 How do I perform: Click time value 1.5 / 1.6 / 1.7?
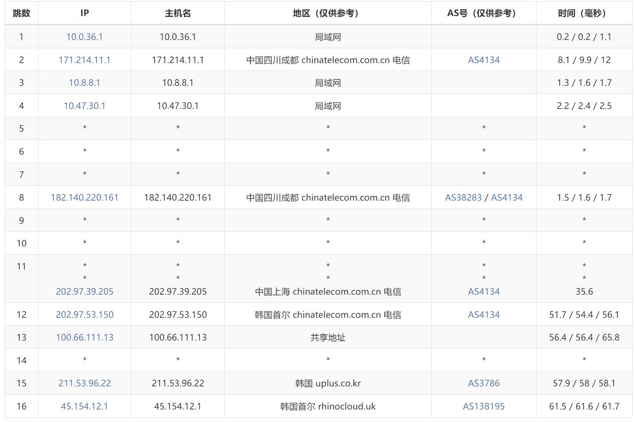click(x=584, y=197)
